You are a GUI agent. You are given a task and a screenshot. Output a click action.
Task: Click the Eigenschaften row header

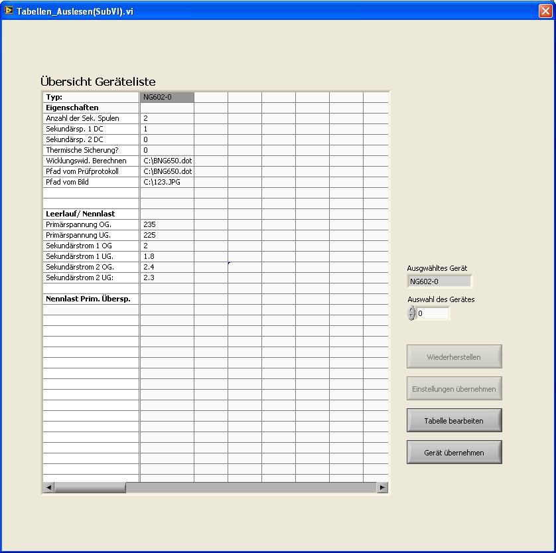[x=91, y=108]
